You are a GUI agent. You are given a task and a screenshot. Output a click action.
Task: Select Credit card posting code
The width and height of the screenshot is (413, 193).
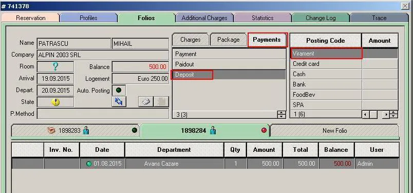click(326, 64)
